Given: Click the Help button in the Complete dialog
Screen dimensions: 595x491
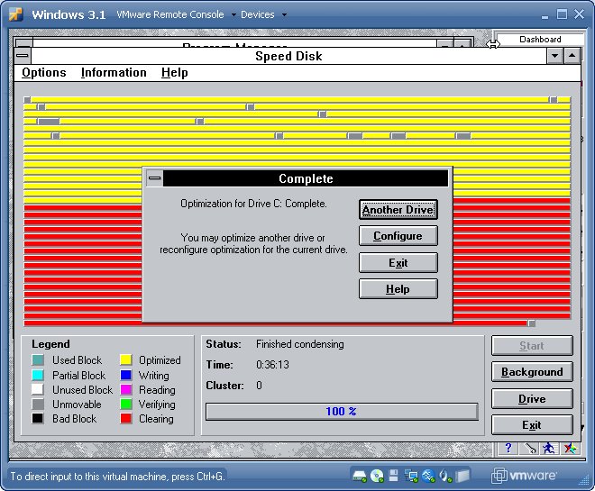Looking at the screenshot, I should click(x=398, y=289).
